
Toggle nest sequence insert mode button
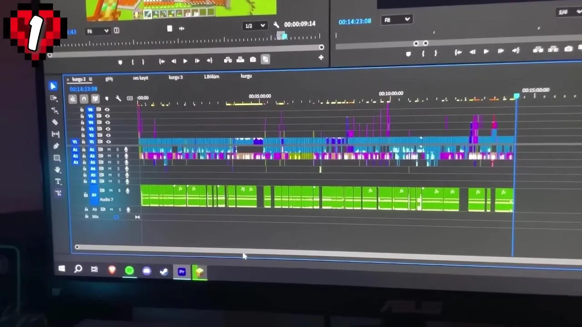[73, 99]
